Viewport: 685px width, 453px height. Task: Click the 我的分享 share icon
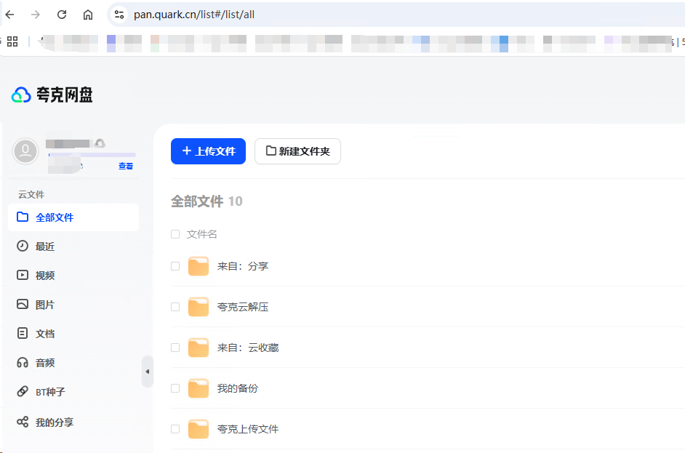coord(23,422)
